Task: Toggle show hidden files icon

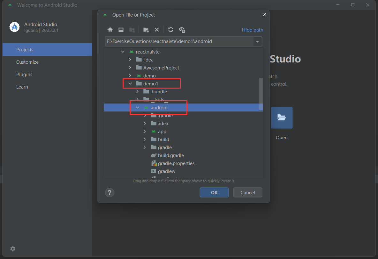Action: click(x=182, y=30)
